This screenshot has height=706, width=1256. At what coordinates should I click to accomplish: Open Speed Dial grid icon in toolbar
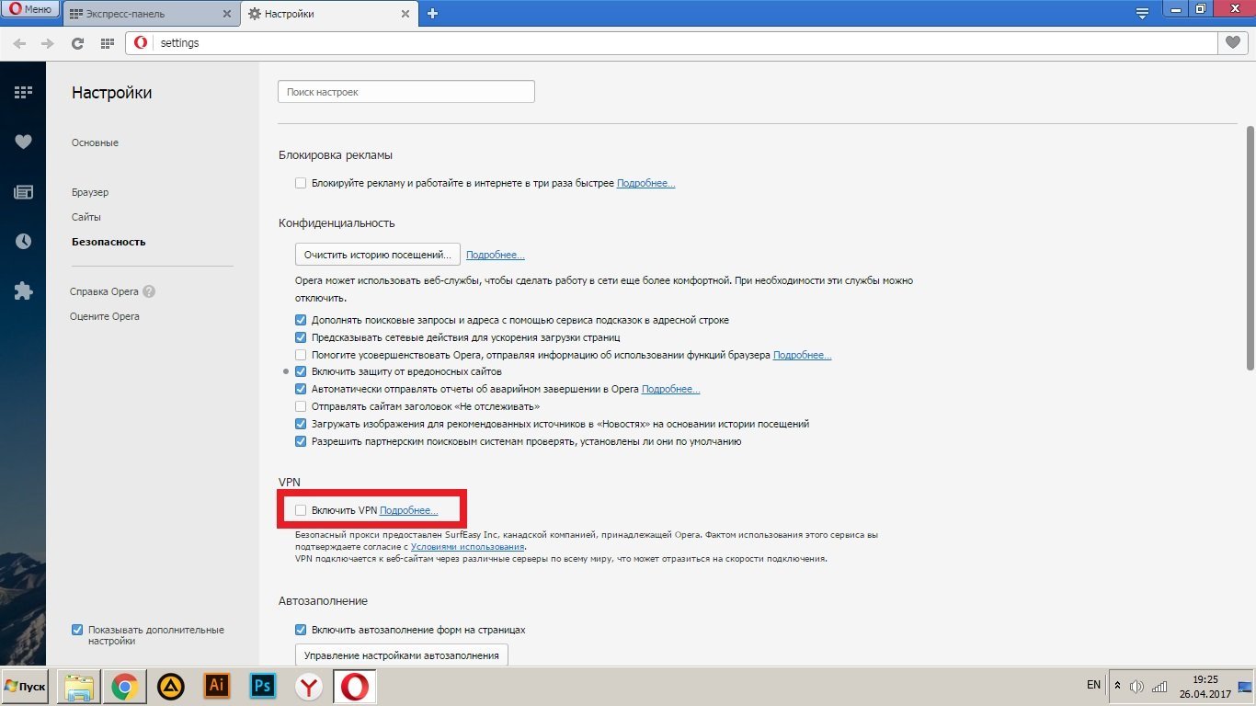107,43
